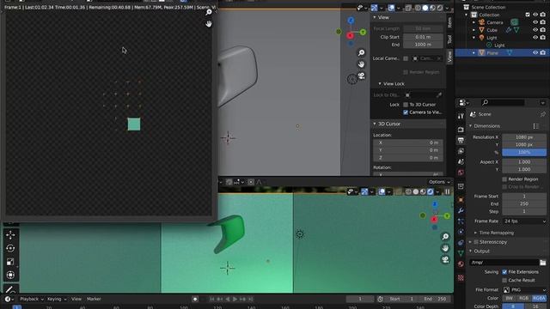Hide the Plane object in outliner
Screen dimensions: 550x309
[535, 52]
